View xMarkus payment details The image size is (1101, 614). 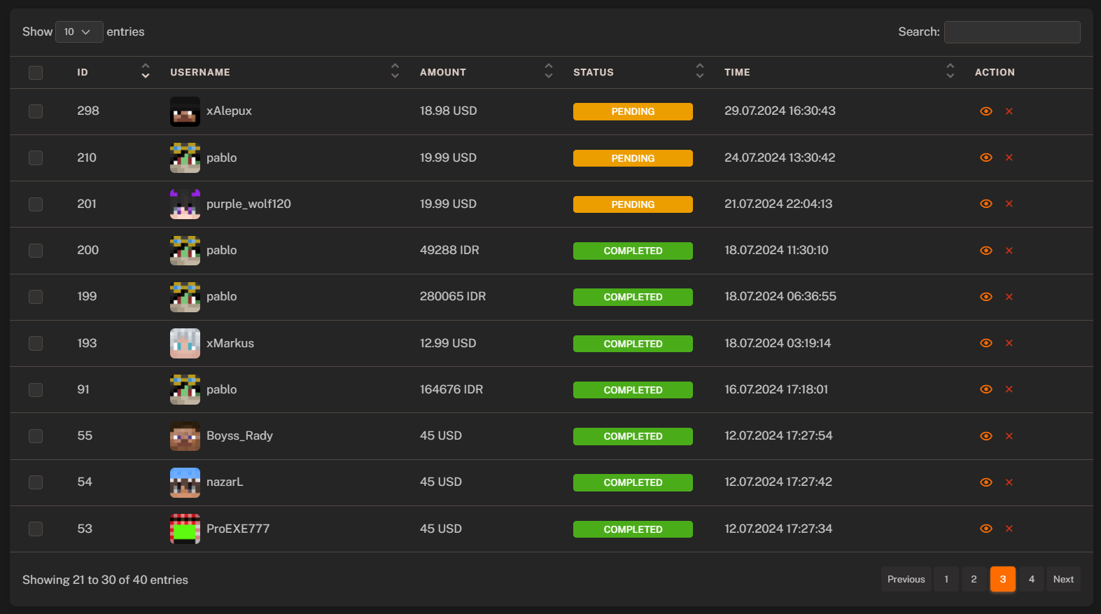point(986,343)
